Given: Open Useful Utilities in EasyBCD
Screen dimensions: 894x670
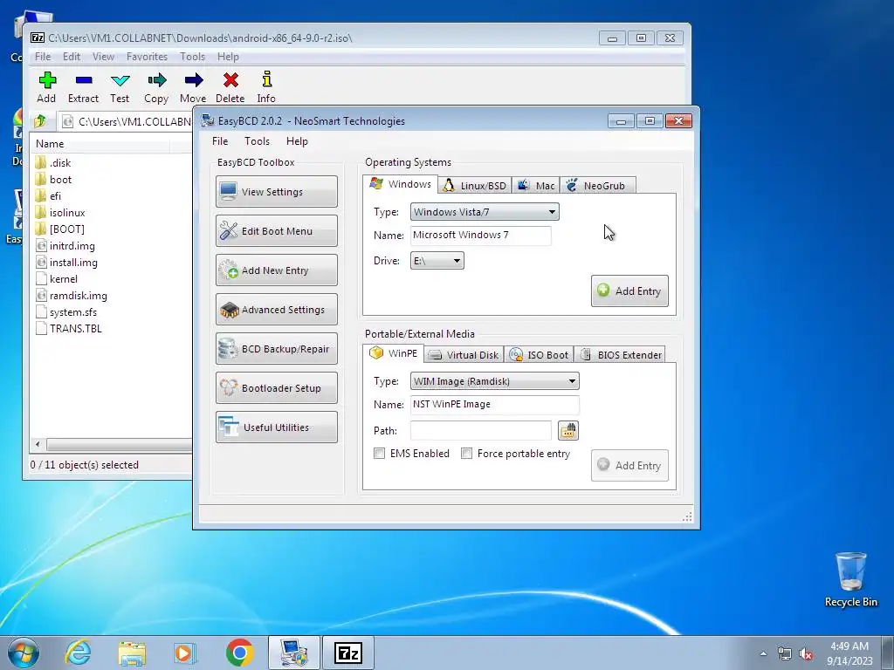Looking at the screenshot, I should (277, 427).
